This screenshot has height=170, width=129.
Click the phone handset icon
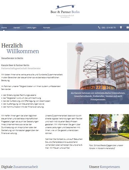click(x=99, y=27)
